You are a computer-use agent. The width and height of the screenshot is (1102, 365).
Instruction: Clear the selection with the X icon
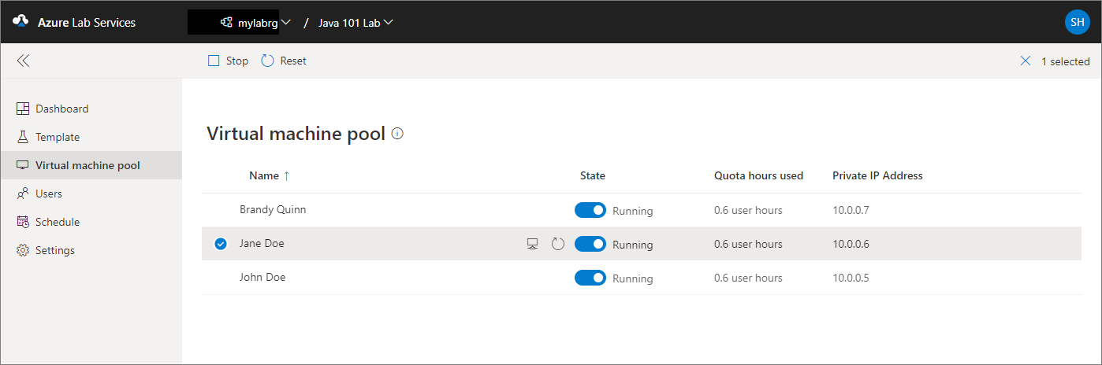[1025, 61]
